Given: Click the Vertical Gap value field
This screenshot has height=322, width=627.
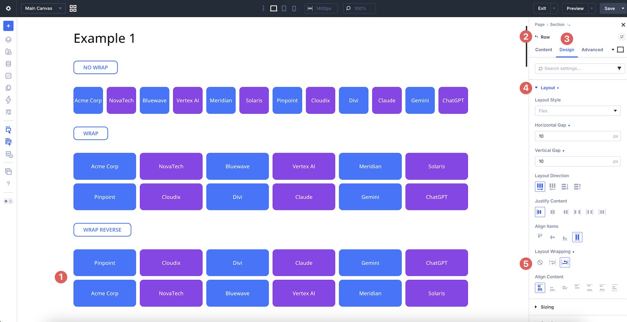Looking at the screenshot, I should tap(578, 161).
